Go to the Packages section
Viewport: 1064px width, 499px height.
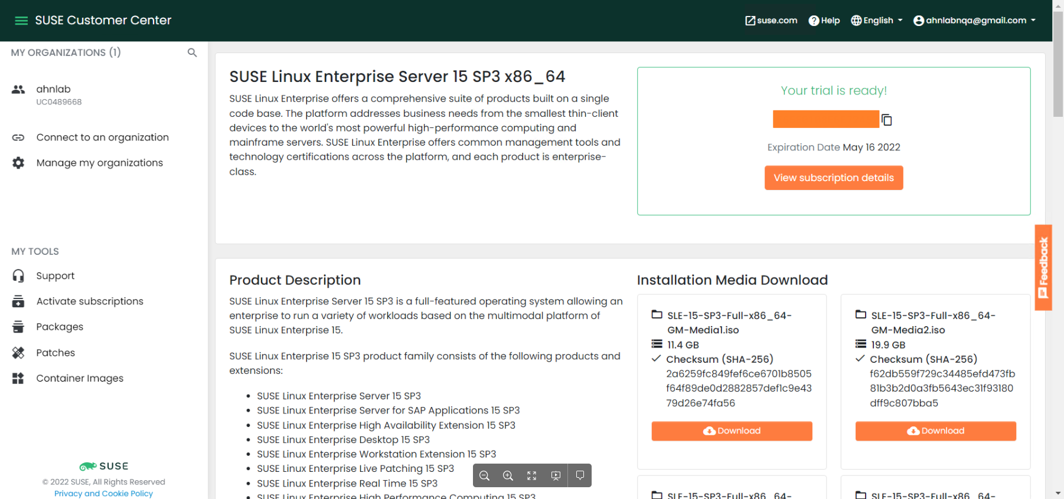[60, 327]
